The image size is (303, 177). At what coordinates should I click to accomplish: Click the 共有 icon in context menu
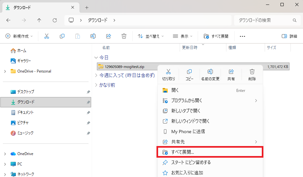click(x=231, y=72)
